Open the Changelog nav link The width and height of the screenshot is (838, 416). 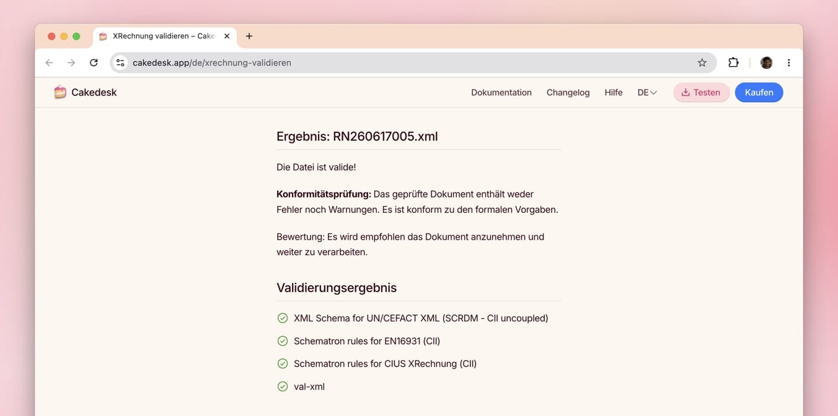click(568, 92)
